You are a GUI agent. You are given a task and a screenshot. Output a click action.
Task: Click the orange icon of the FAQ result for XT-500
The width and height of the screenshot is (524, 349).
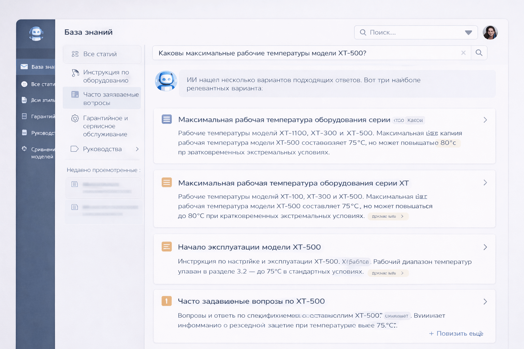click(166, 301)
